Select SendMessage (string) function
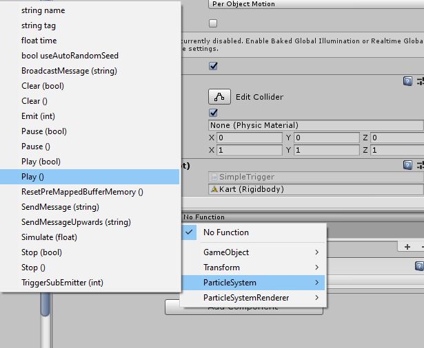 [90, 207]
